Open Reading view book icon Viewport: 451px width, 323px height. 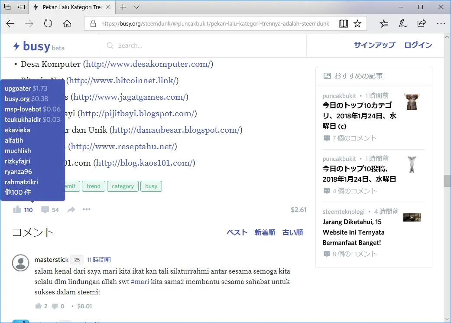click(344, 23)
